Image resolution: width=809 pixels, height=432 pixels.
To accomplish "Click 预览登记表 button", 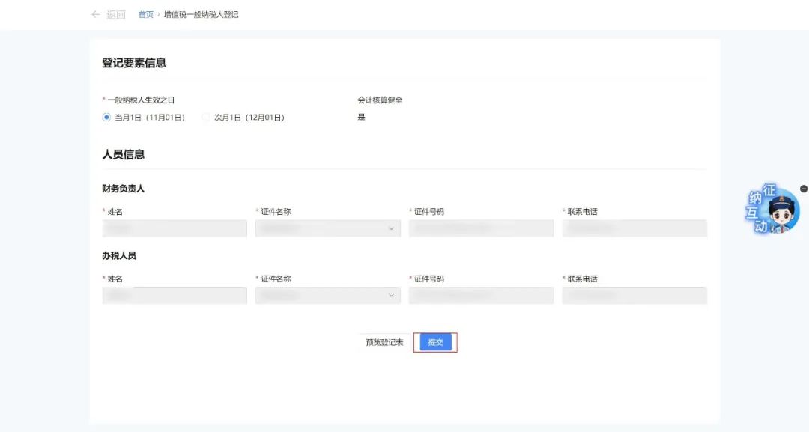I will 384,342.
